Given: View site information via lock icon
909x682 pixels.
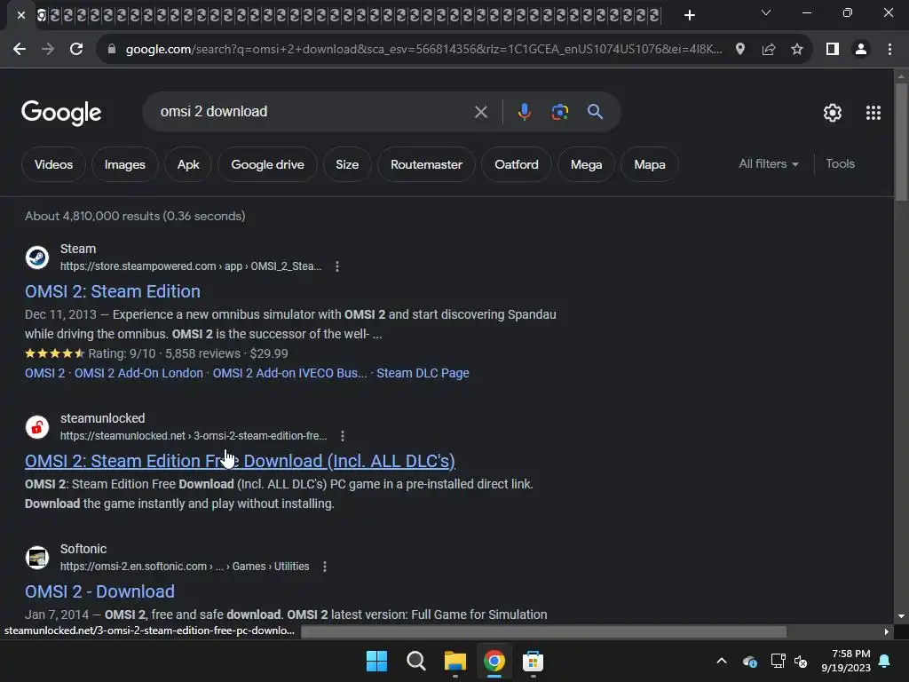Looking at the screenshot, I should [112, 50].
